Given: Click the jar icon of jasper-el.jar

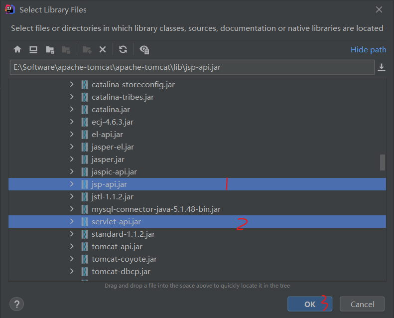Looking at the screenshot, I should tap(85, 147).
